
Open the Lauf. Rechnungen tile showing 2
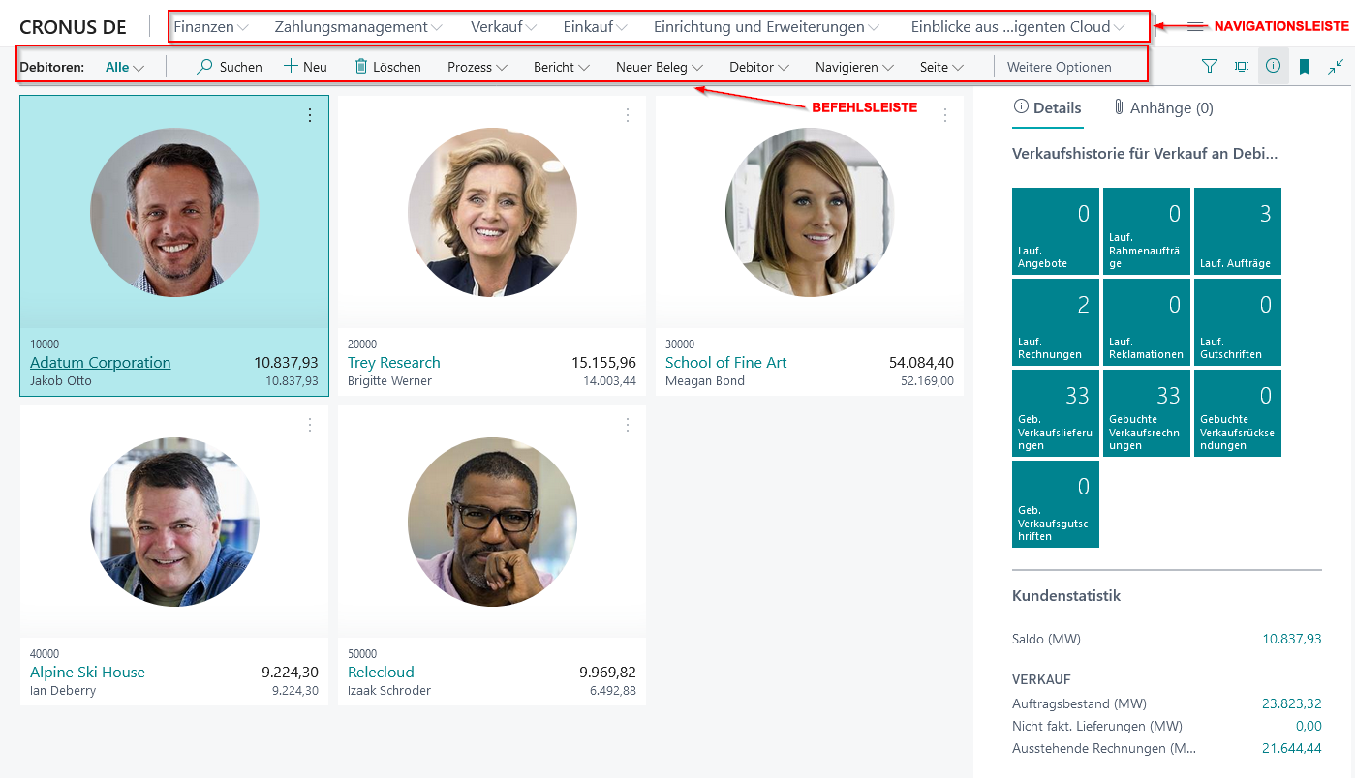(1056, 322)
